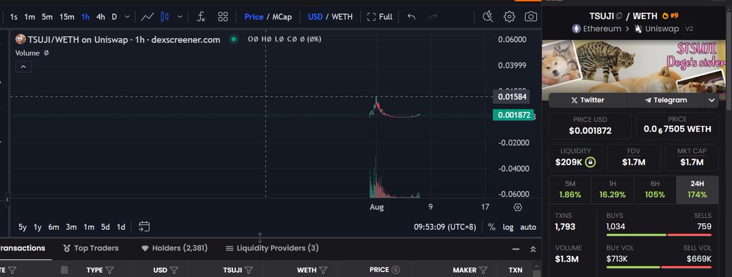The height and width of the screenshot is (277, 732).
Task: Set the chart range to 5d
Action: tap(106, 227)
